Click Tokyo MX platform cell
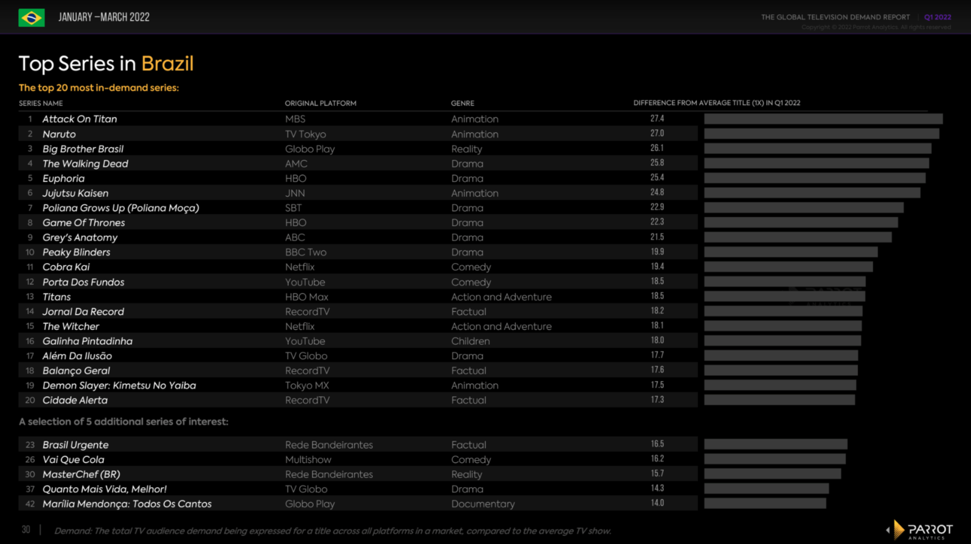This screenshot has height=544, width=971. [307, 385]
